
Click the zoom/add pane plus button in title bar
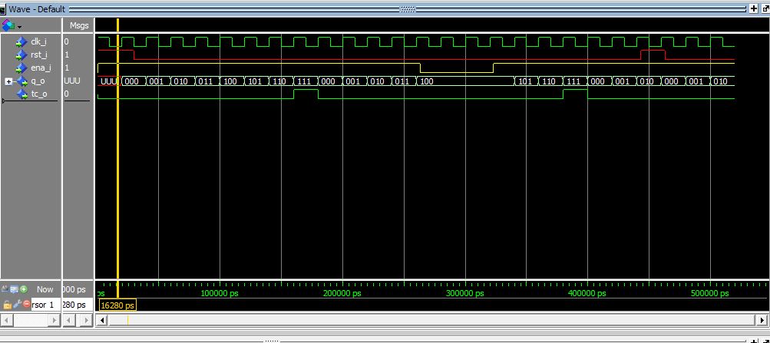[753, 8]
